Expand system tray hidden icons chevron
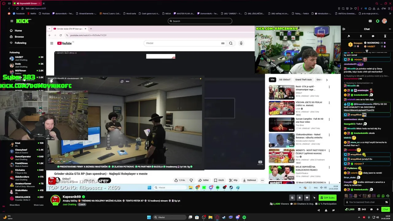The image size is (393, 221). click(359, 217)
